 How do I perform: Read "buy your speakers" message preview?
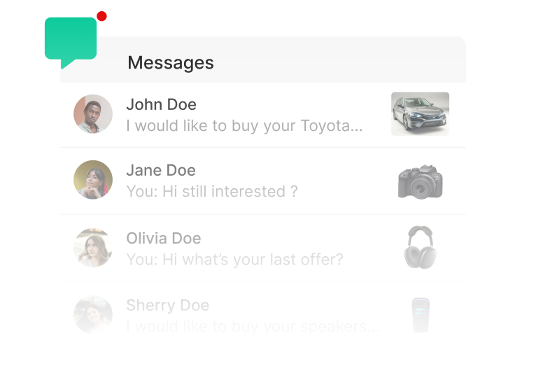pyautogui.click(x=253, y=326)
